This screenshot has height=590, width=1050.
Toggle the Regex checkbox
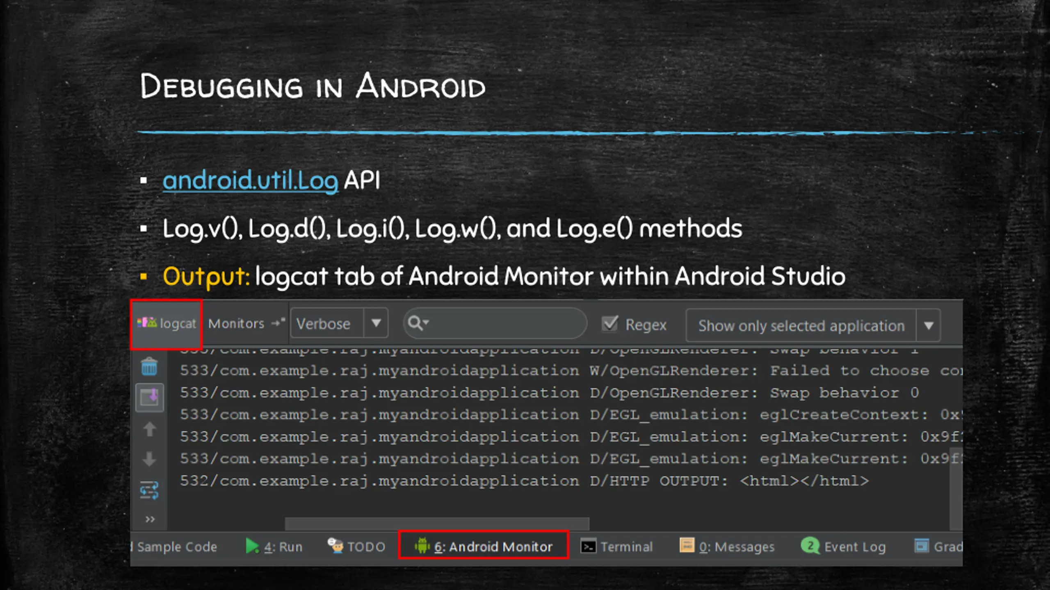tap(610, 324)
